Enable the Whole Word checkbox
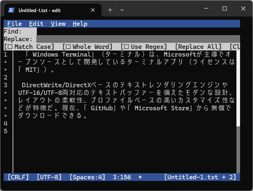Viewport: 253px width, 191px height. pos(87,47)
